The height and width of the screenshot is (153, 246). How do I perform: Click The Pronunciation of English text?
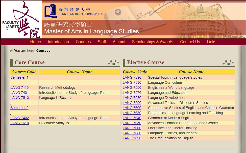point(170,138)
